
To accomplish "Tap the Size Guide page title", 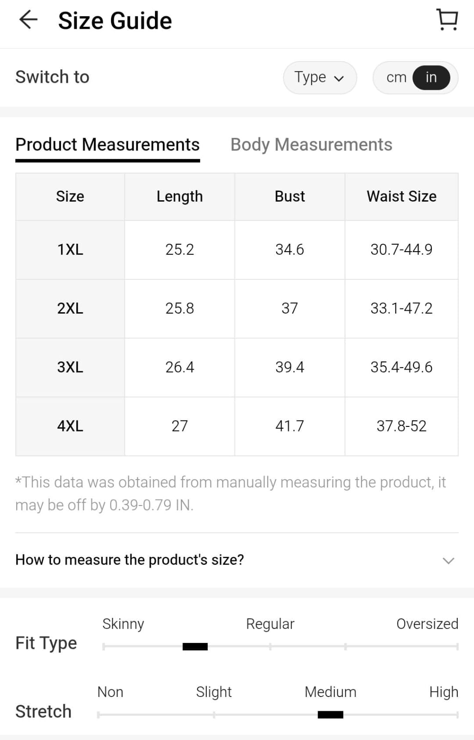I will (115, 21).
